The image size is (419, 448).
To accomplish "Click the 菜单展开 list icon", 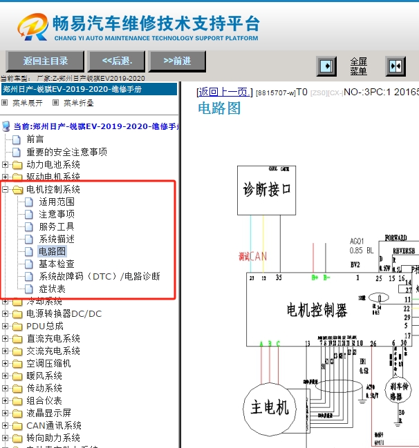I will pyautogui.click(x=5, y=103).
